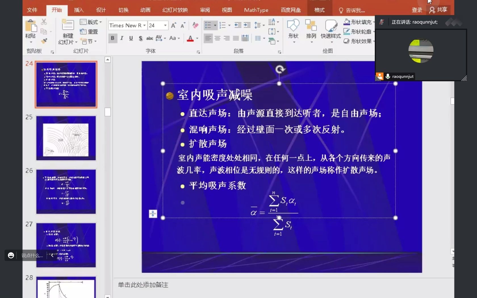Open the Layout (版式) dropdown
This screenshot has height=298, width=477.
pos(91,22)
